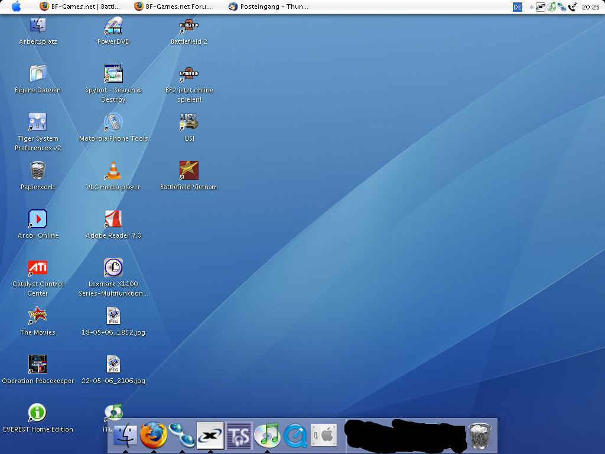Open the Arcor Online shortcut
The height and width of the screenshot is (454, 605).
[38, 219]
